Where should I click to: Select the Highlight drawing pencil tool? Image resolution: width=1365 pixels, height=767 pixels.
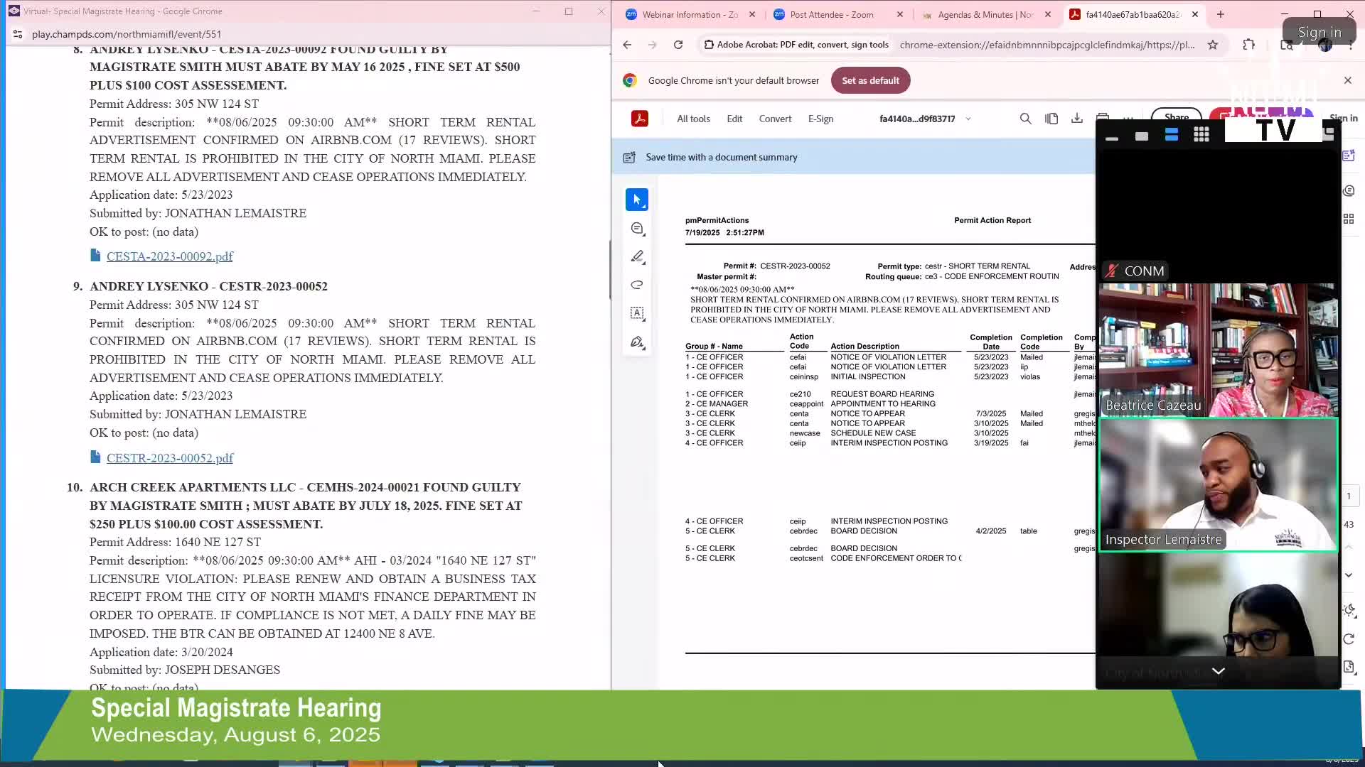point(637,256)
